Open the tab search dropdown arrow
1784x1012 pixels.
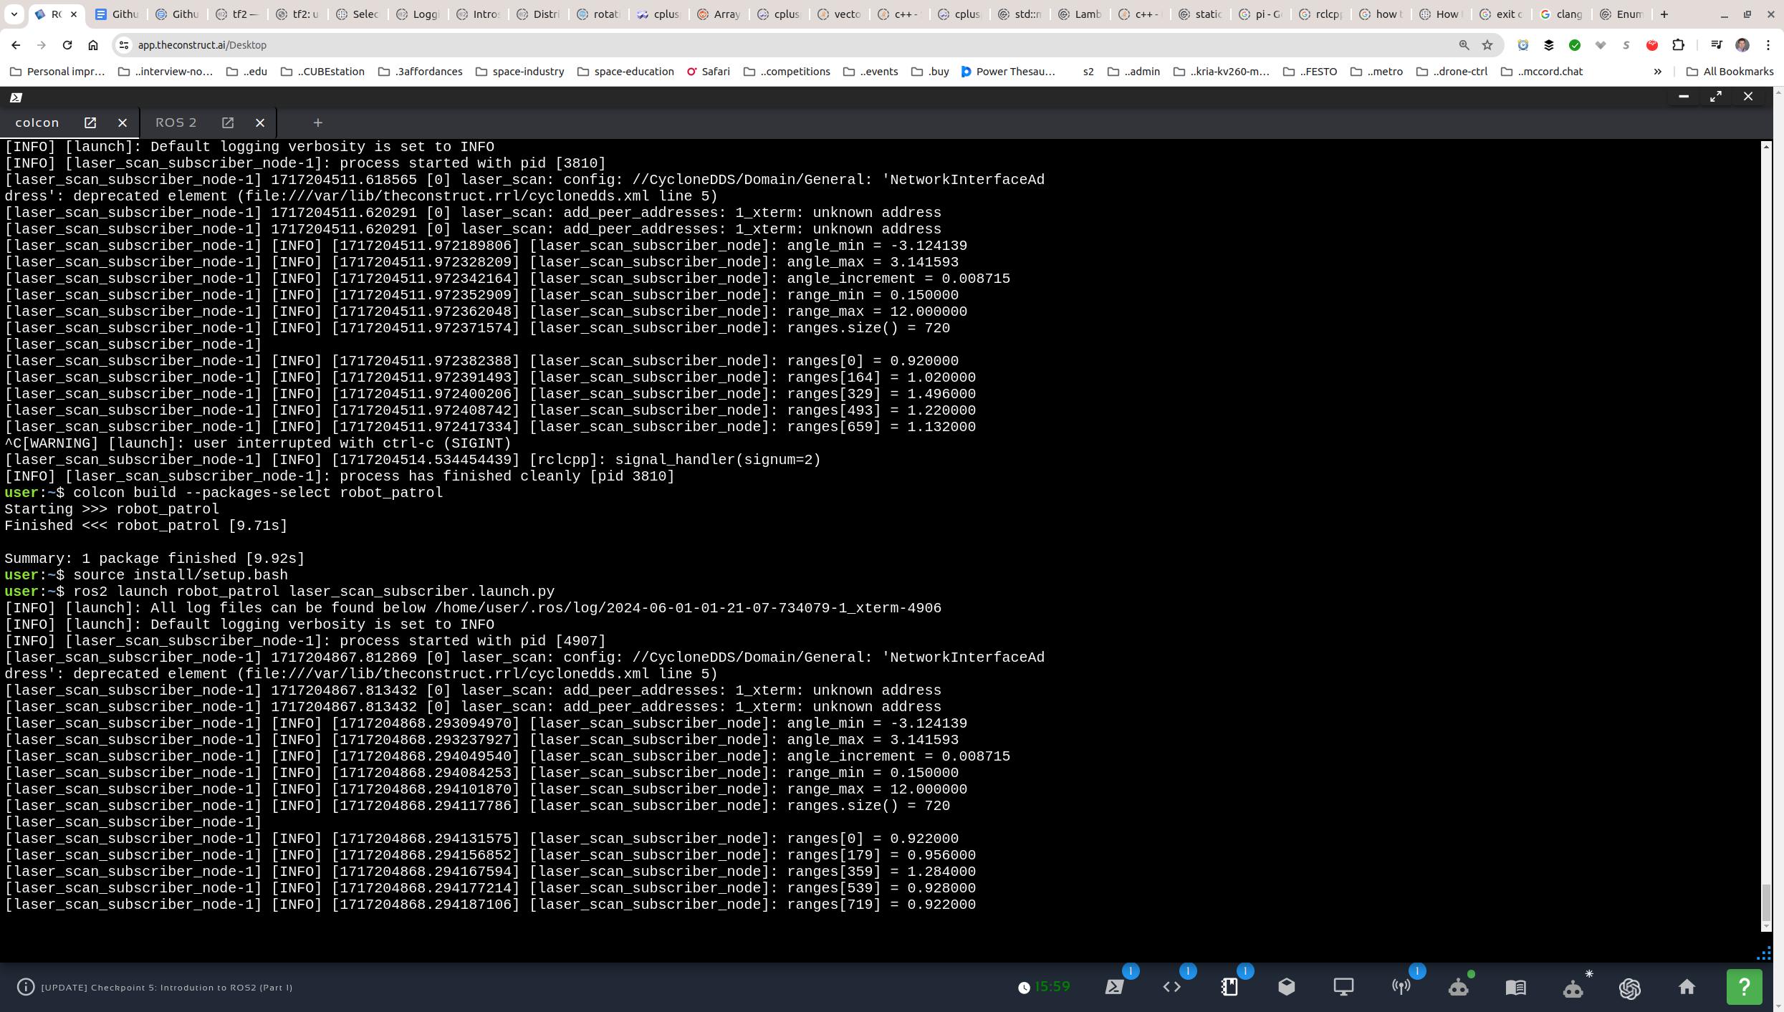coord(15,14)
